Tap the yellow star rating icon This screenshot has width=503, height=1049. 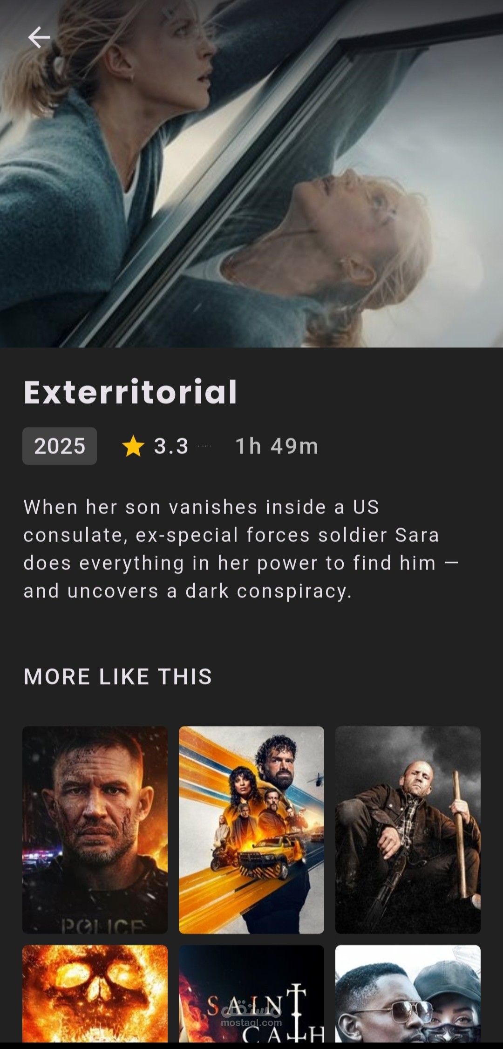pyautogui.click(x=133, y=446)
